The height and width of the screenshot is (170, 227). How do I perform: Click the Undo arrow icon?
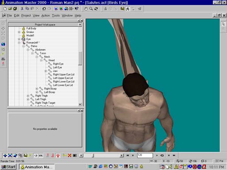(44, 9)
